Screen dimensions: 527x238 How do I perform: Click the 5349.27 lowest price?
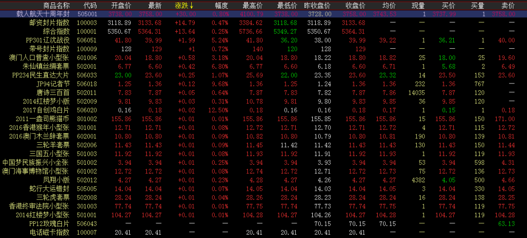[285, 32]
